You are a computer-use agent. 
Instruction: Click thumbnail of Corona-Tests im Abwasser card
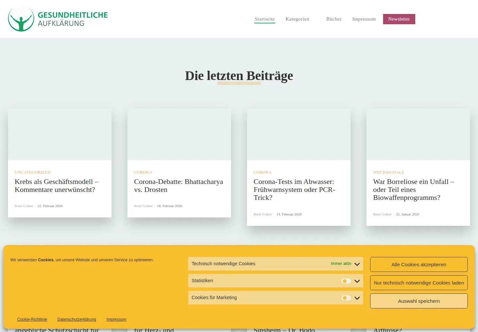point(299,134)
